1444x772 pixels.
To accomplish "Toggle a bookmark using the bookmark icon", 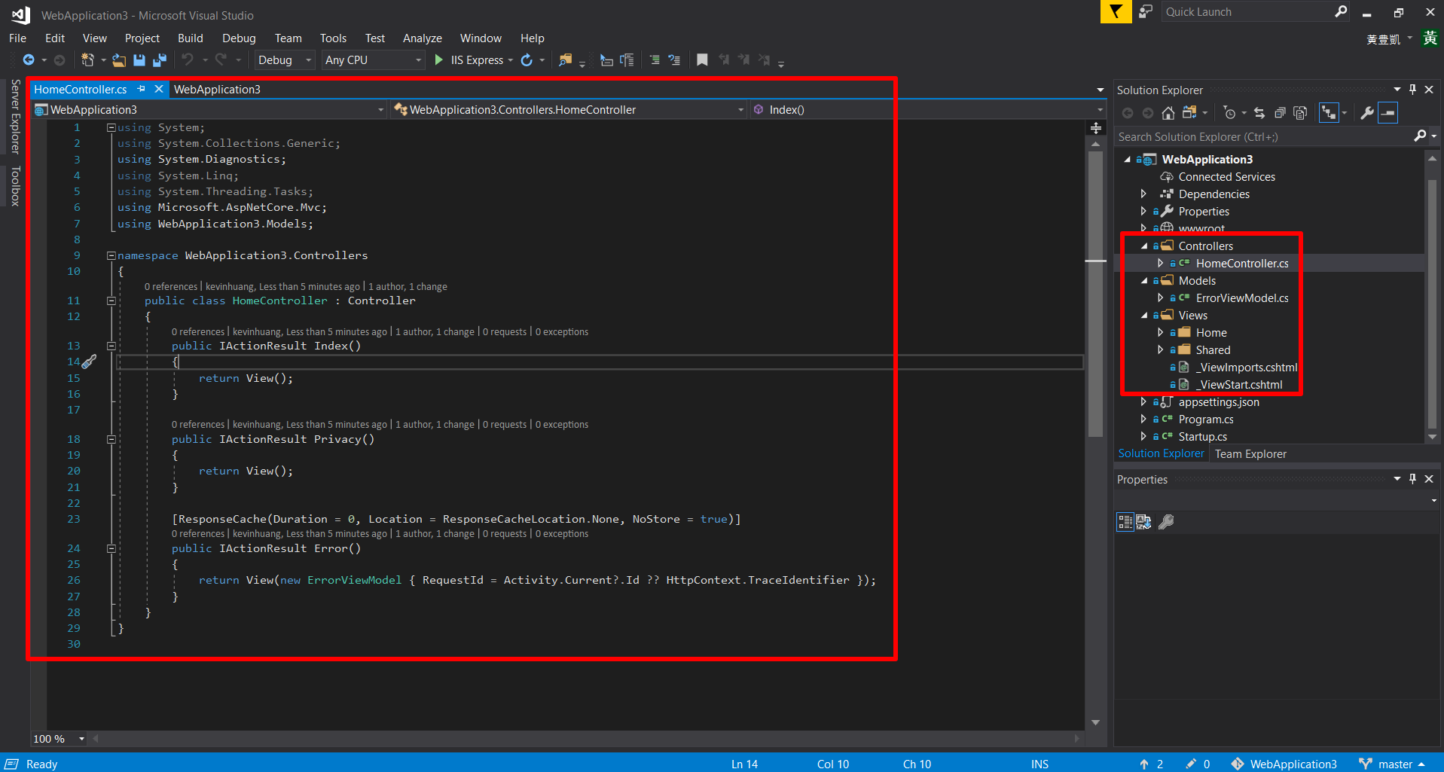I will coord(702,60).
